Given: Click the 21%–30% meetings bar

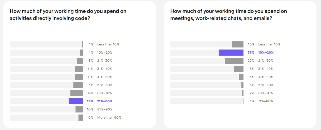Looking at the screenshot, I should point(234,61).
